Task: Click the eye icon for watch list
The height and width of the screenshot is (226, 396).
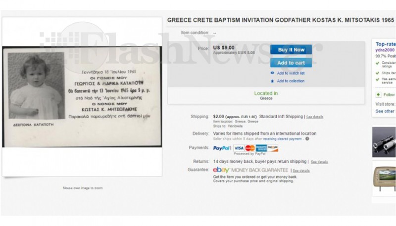Action: [x=272, y=73]
